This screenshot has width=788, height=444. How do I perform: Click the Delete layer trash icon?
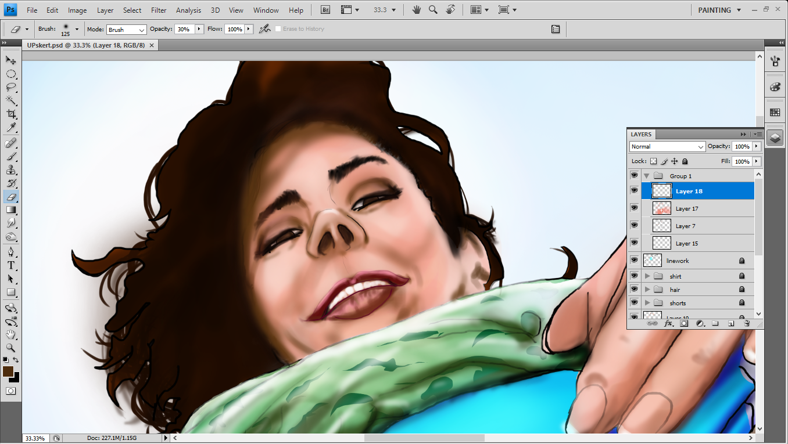[x=747, y=323]
